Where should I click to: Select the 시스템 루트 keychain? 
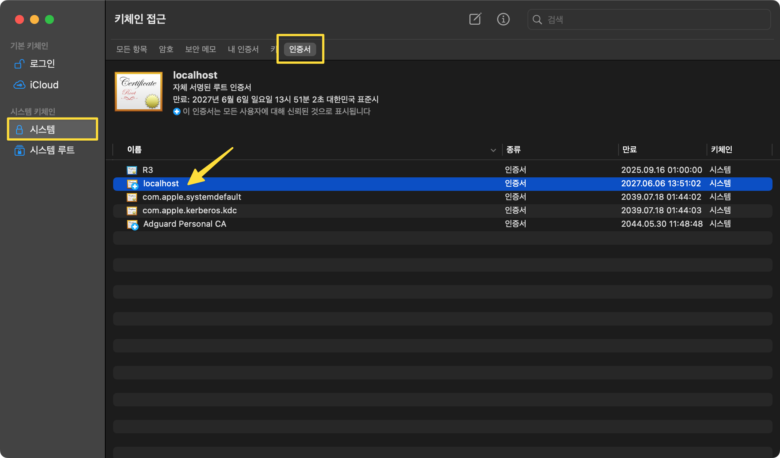tap(52, 150)
